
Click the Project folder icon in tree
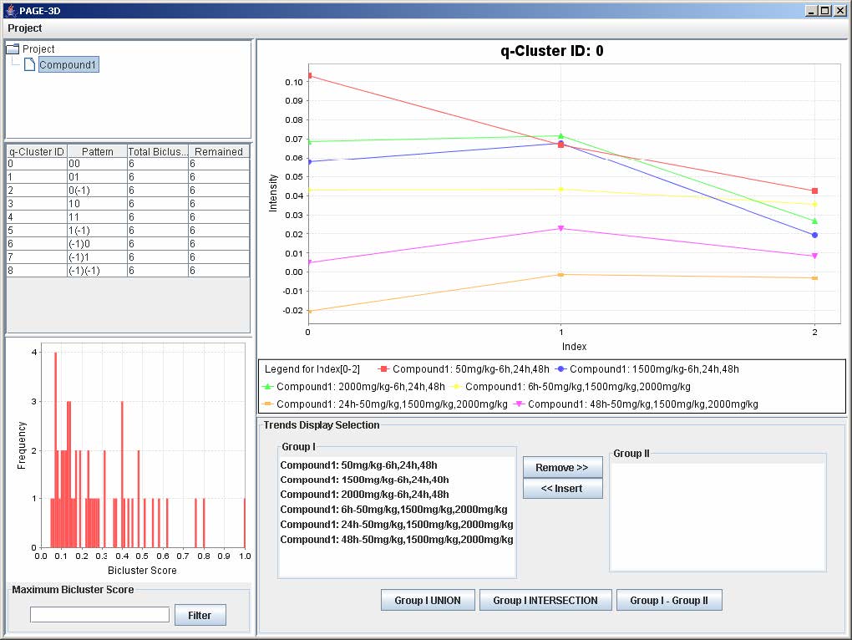point(13,49)
